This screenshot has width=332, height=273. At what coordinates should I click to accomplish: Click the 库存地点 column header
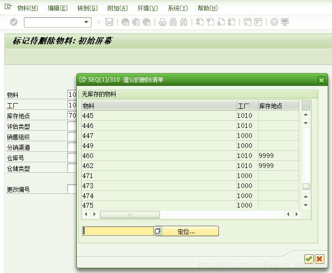coord(279,105)
